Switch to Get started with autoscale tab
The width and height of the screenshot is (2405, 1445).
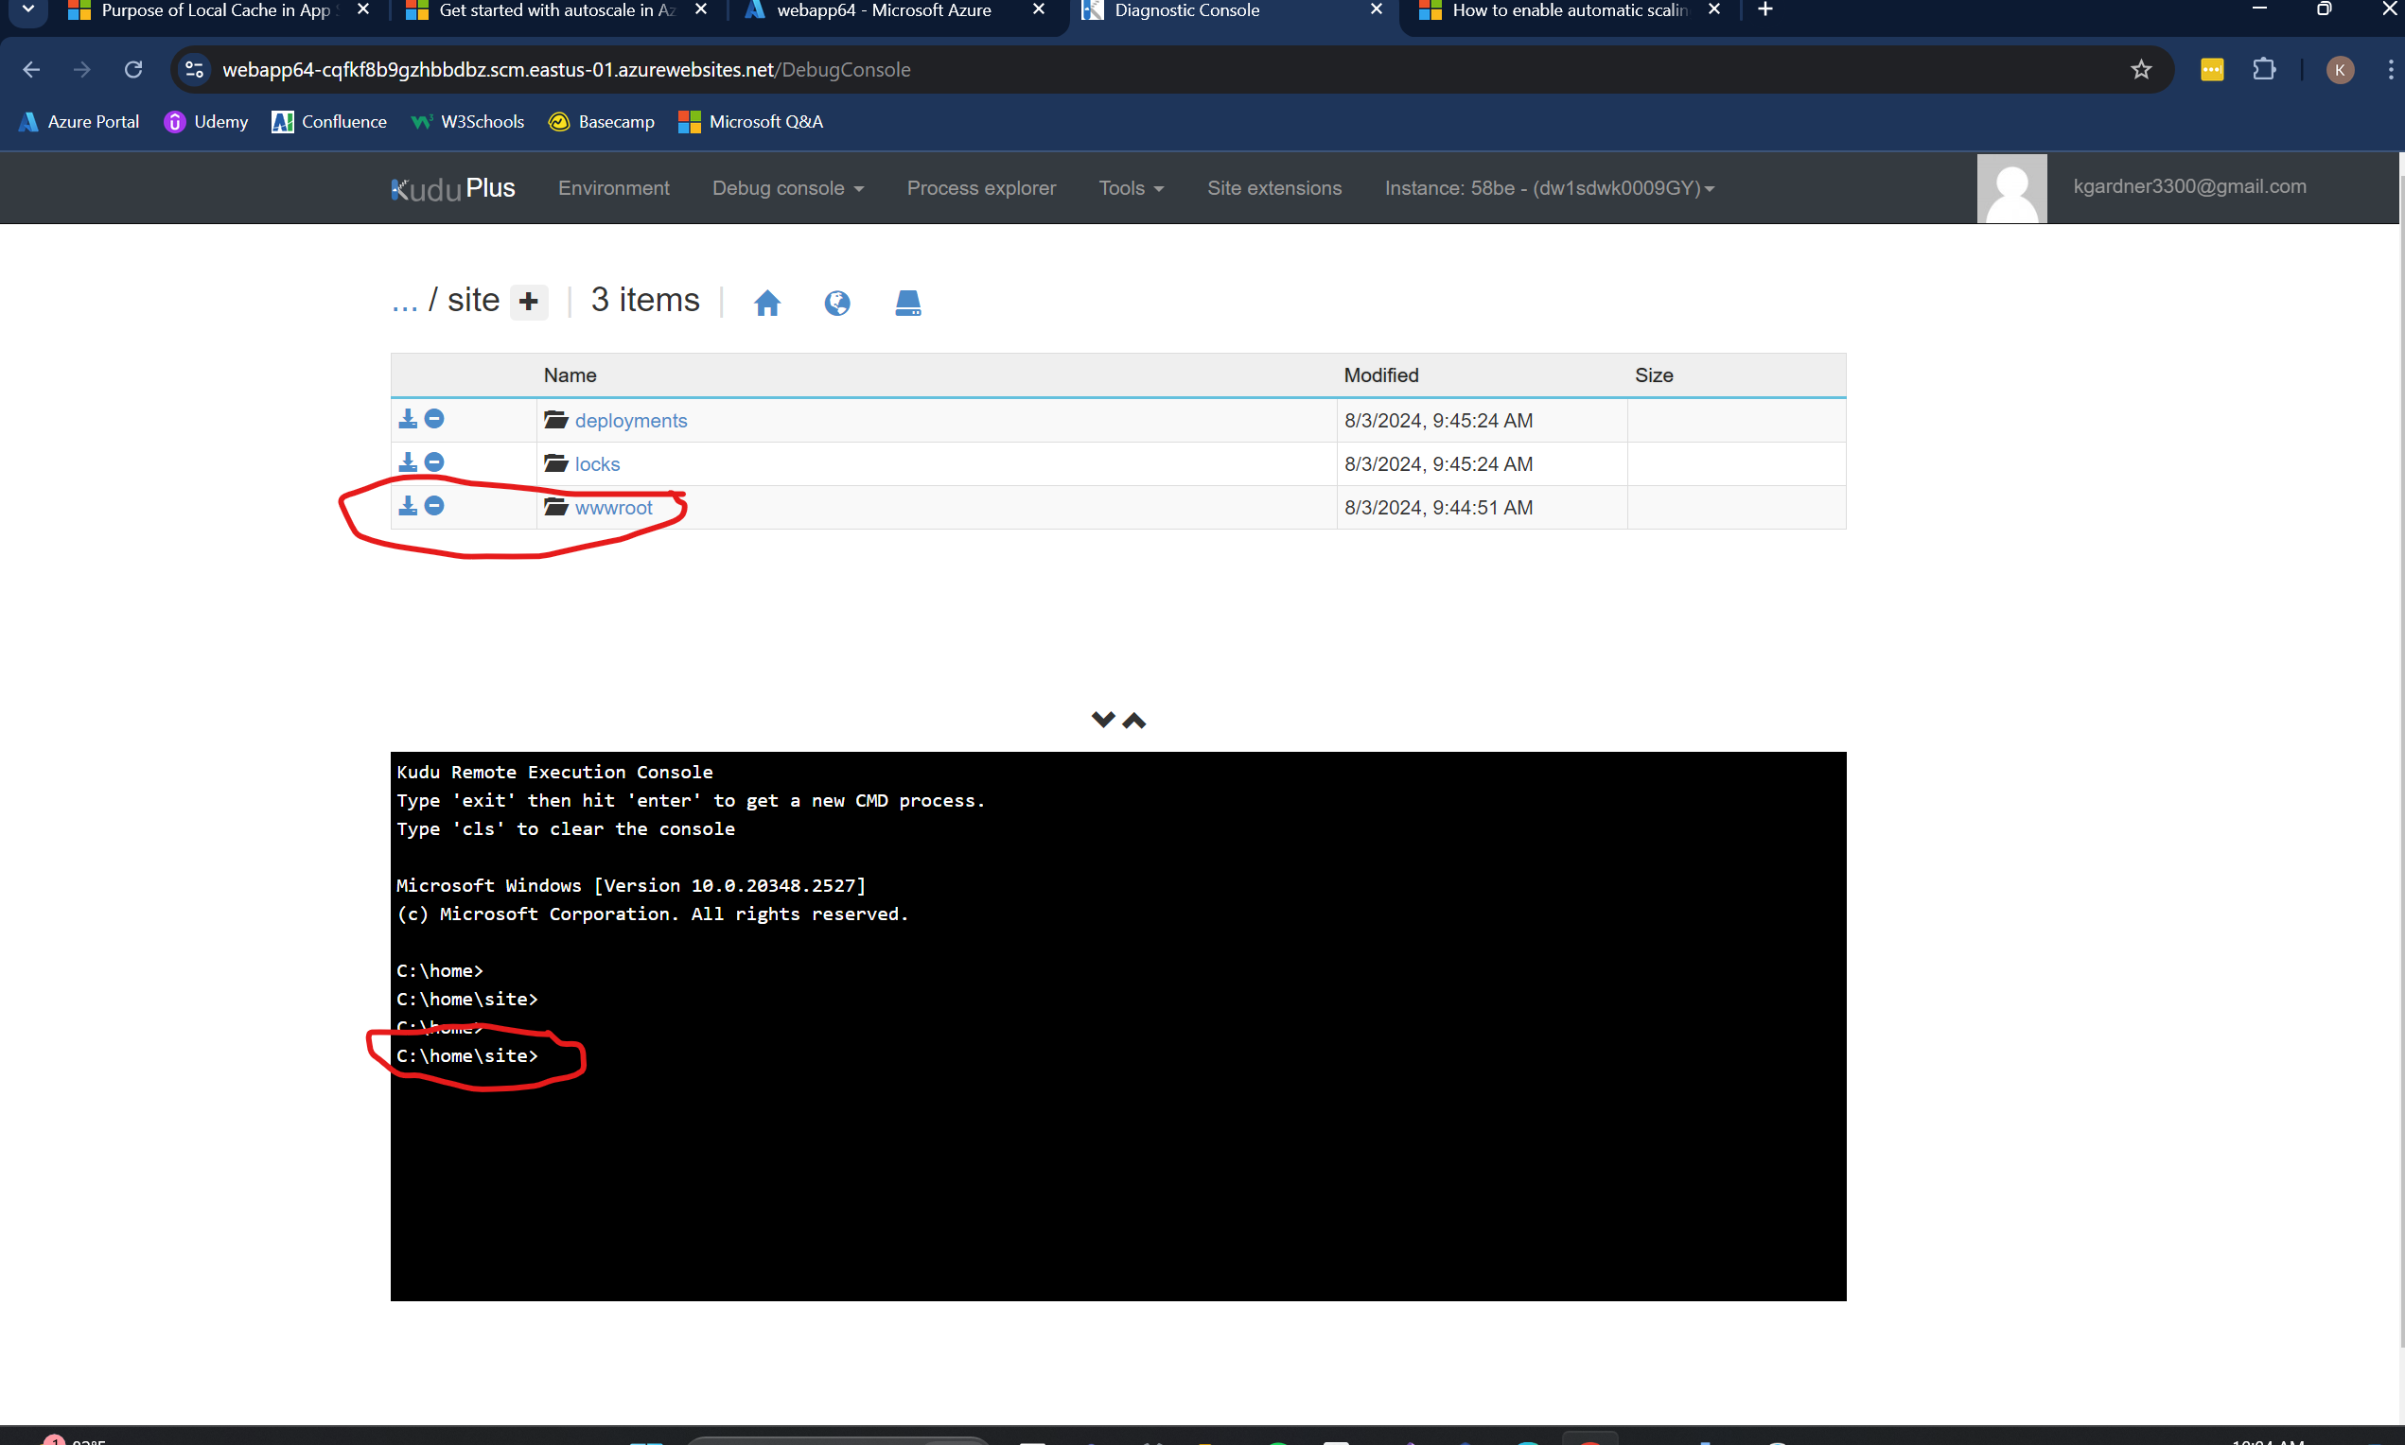[556, 11]
